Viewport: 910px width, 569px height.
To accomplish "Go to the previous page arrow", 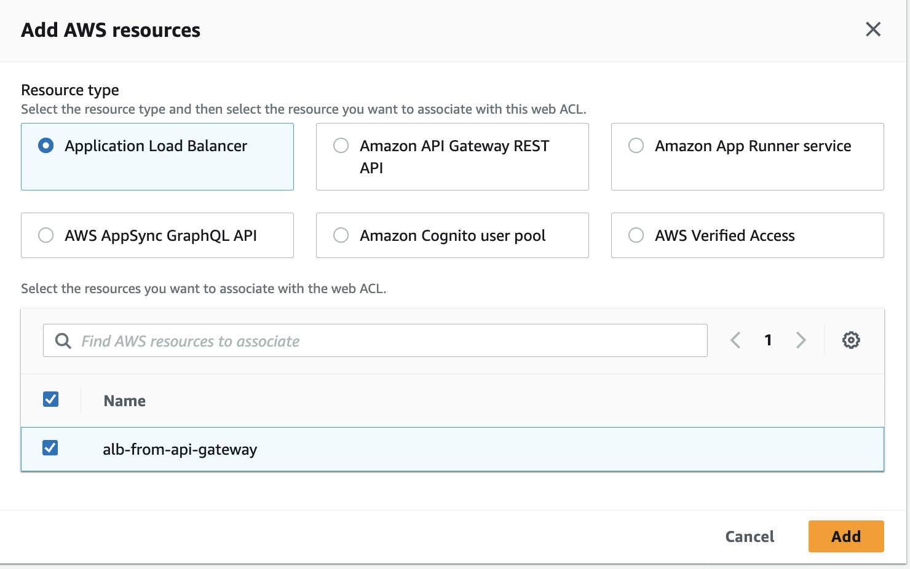I will point(735,340).
